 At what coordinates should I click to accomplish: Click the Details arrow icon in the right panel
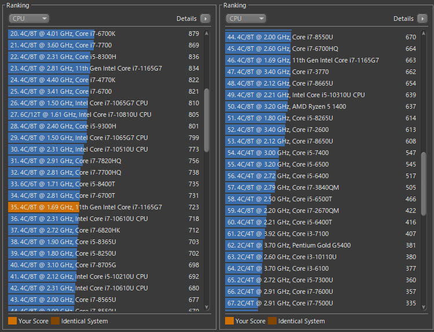coord(422,19)
